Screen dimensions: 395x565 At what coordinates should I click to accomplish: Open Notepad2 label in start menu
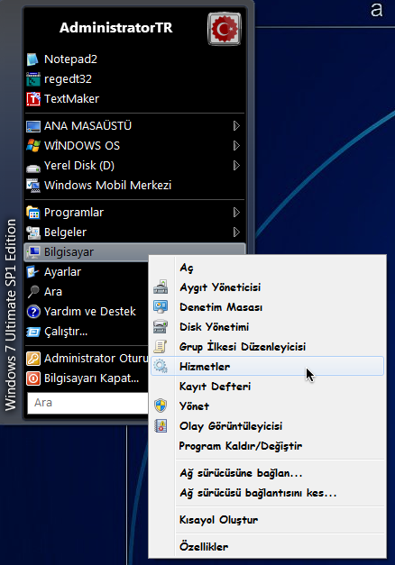(x=70, y=59)
